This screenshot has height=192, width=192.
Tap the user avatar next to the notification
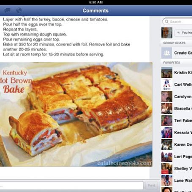click(x=167, y=33)
